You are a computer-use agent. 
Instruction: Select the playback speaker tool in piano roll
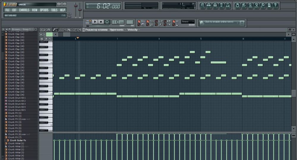[x=80, y=30]
